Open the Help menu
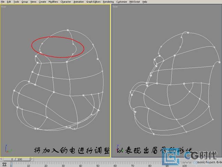The image size is (222, 167). click(x=145, y=2)
